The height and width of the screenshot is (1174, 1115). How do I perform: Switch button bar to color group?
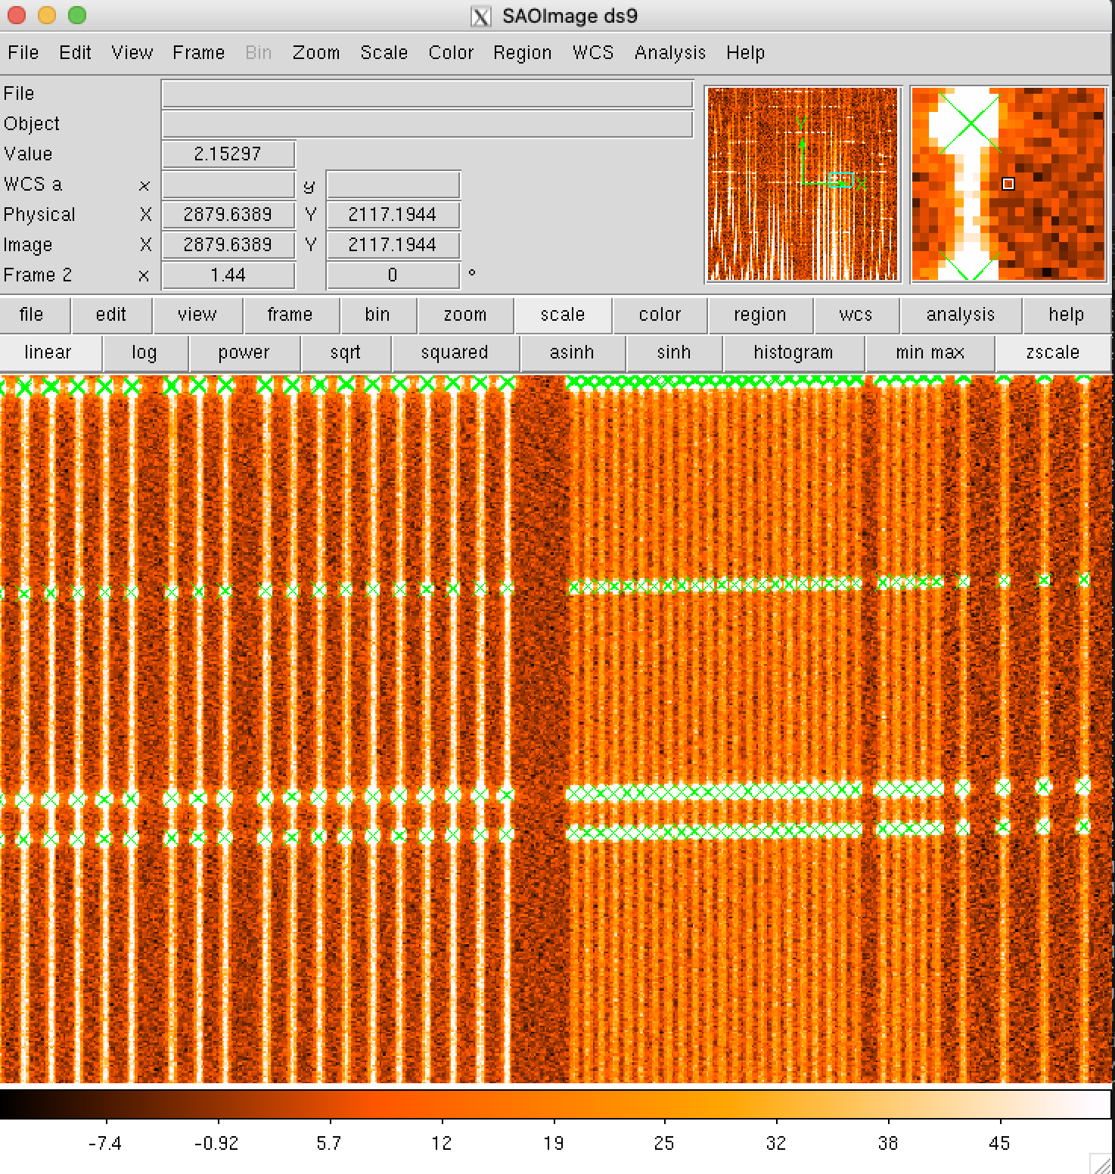click(x=660, y=315)
